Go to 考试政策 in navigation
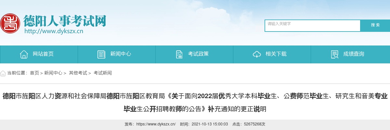 click(x=194, y=54)
